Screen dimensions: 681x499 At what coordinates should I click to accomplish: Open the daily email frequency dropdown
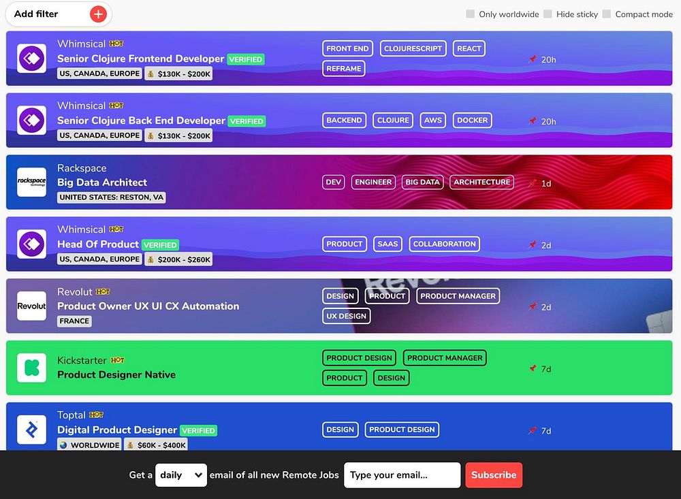click(x=181, y=474)
